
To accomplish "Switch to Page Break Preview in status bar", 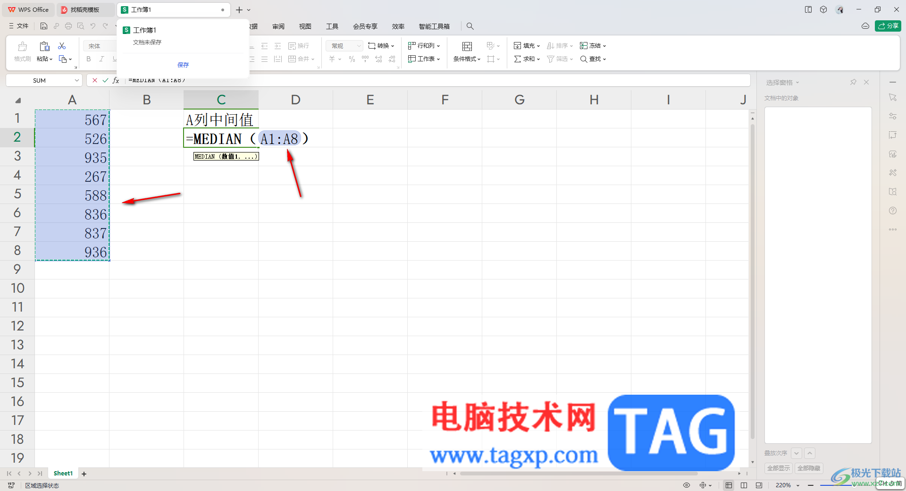I will pyautogui.click(x=744, y=485).
